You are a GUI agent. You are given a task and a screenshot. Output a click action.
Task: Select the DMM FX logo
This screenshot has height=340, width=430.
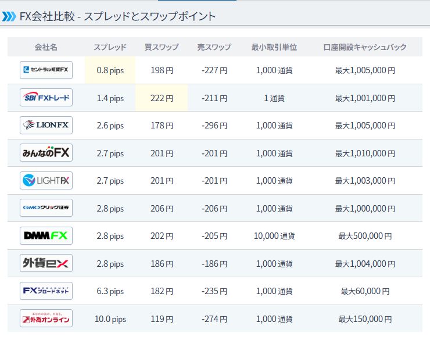click(x=46, y=236)
